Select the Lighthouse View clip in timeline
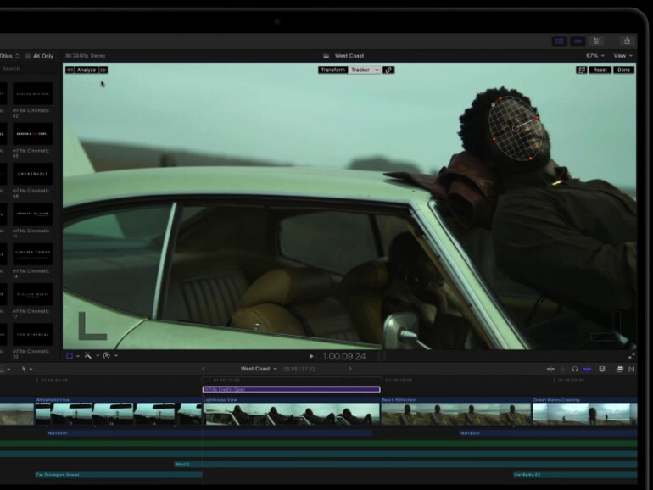 [292, 411]
